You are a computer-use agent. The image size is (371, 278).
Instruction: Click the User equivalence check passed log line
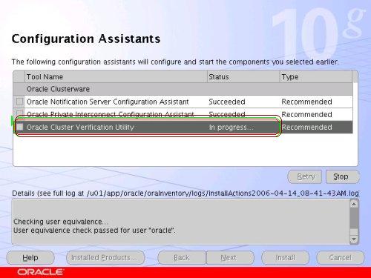coord(94,231)
